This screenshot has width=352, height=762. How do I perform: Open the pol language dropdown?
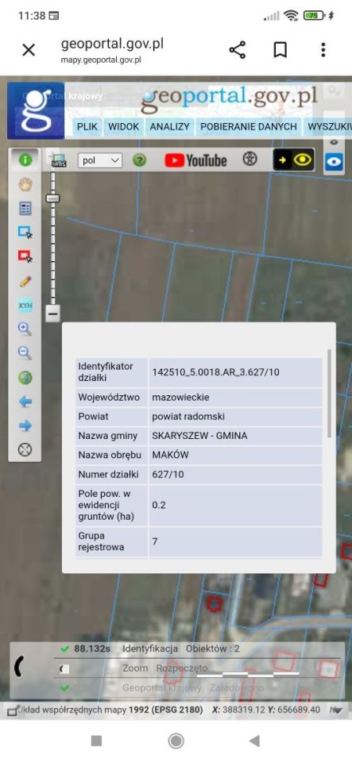coord(100,160)
